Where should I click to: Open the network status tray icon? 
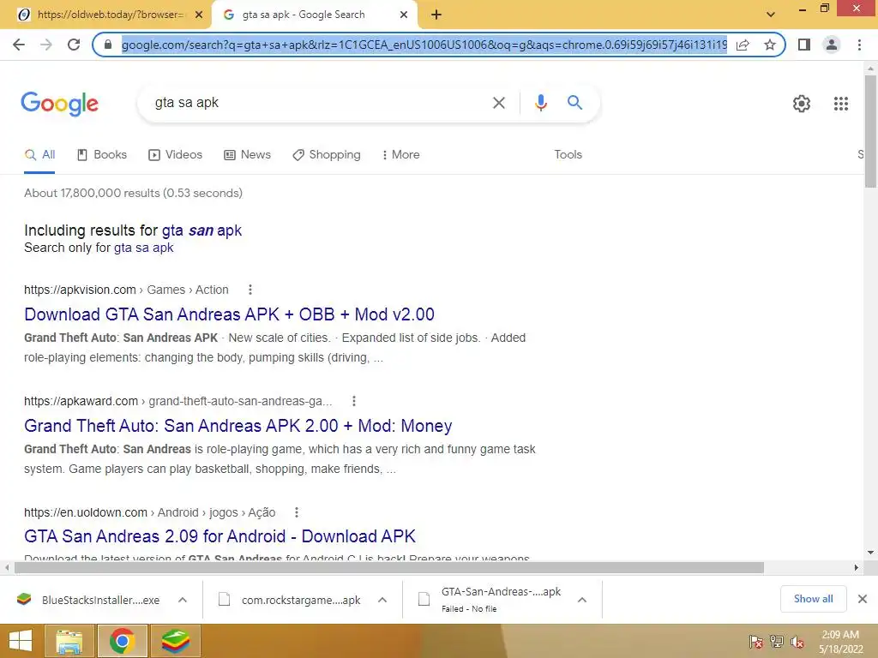click(x=777, y=642)
